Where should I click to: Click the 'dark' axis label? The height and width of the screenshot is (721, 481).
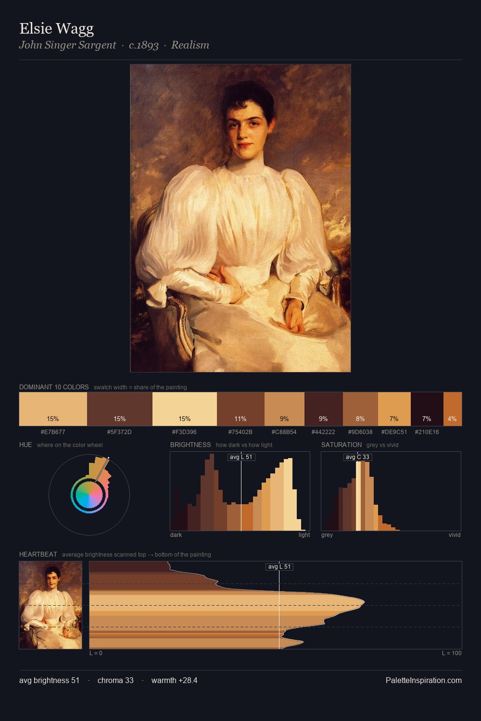pos(176,535)
